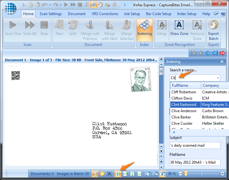Click the Export Batch gear button
Image resolution: width=229 pixels, height=180 pixels.
(x=213, y=30)
